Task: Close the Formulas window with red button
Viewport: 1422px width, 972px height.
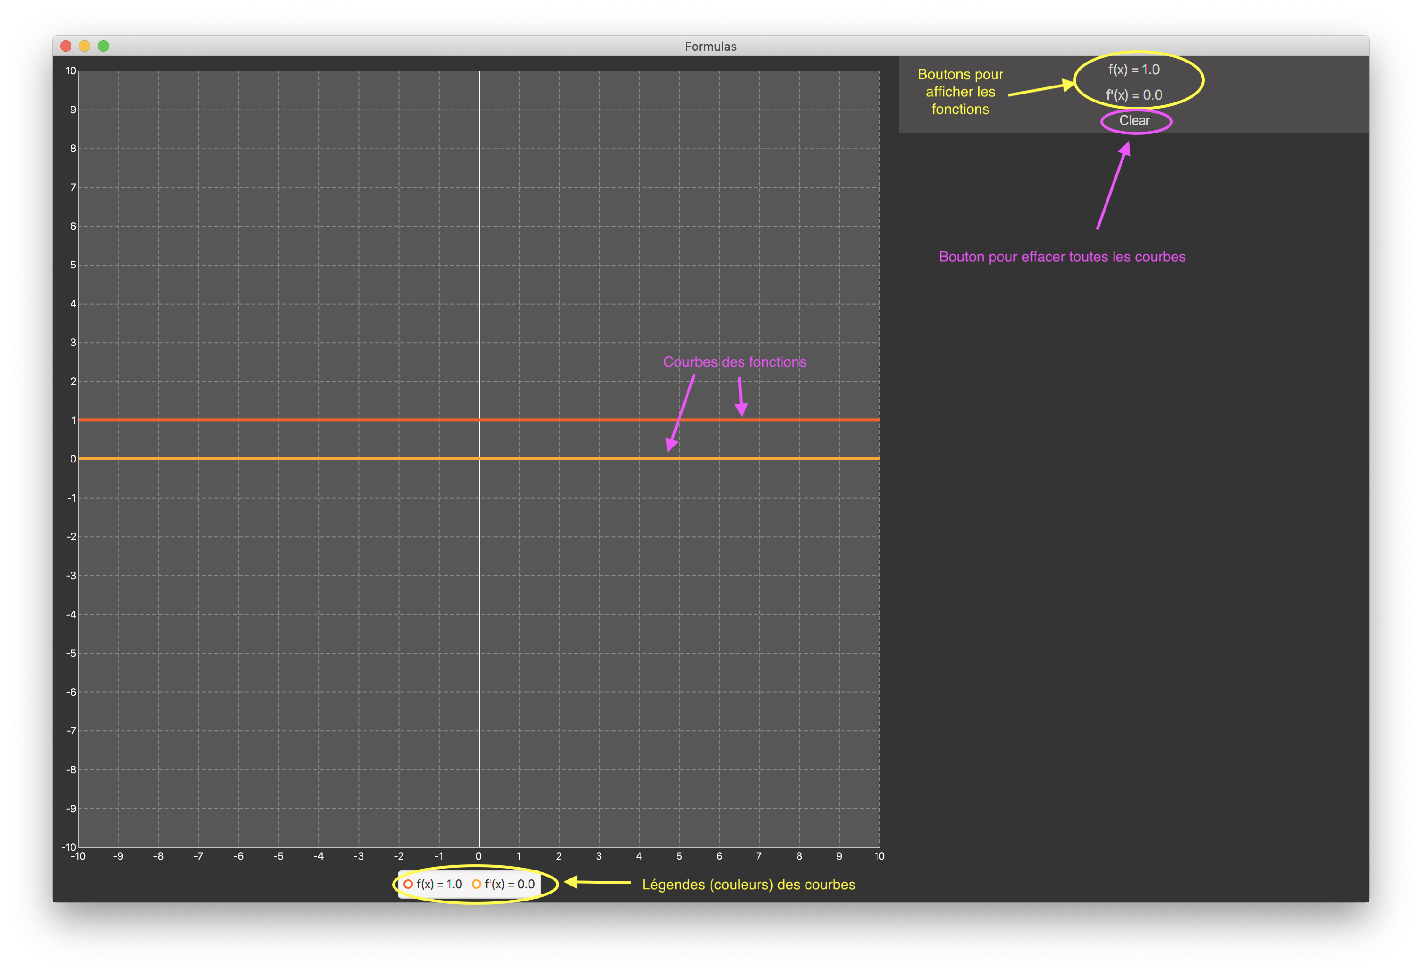Action: pyautogui.click(x=66, y=46)
